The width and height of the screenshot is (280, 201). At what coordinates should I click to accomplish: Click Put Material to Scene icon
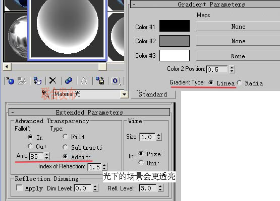(22, 80)
